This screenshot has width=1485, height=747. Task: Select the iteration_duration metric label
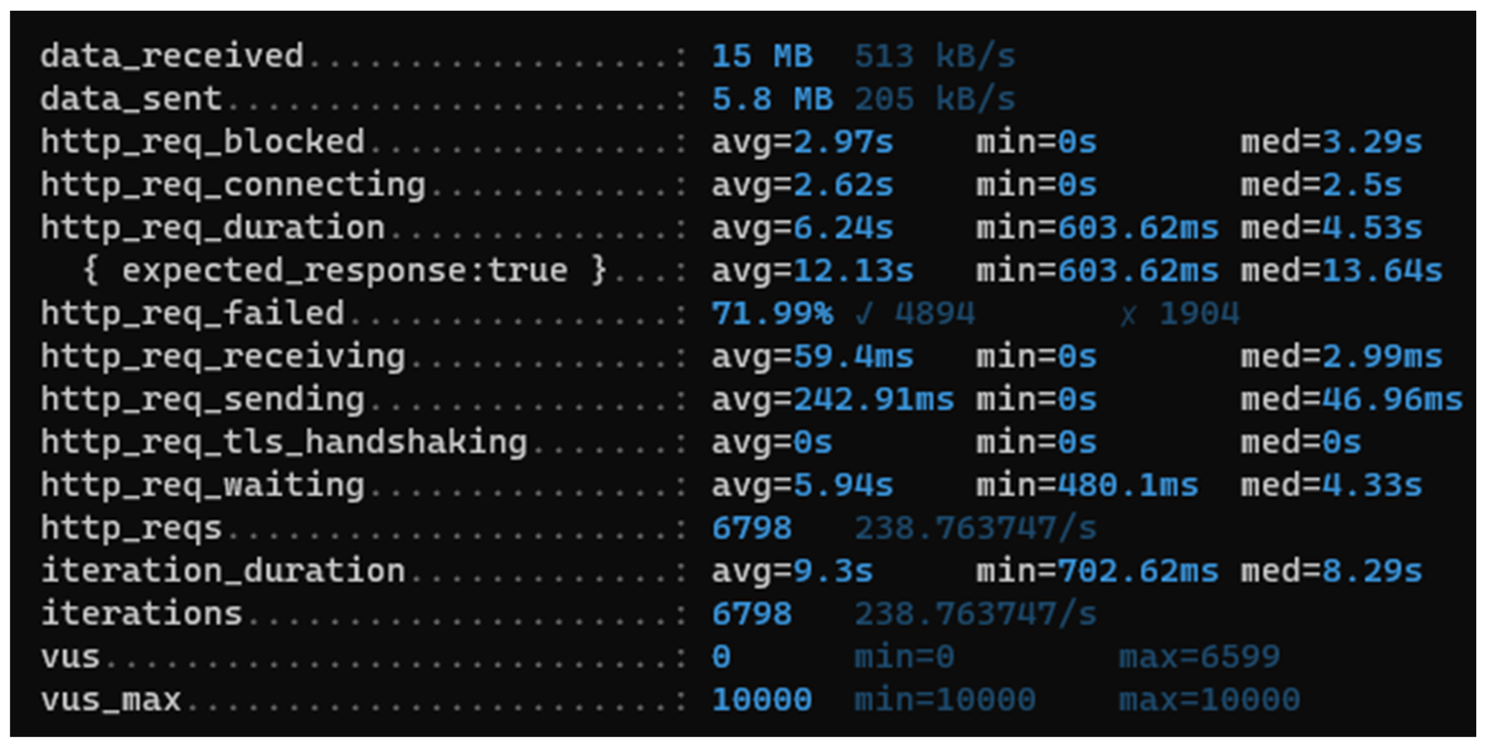click(223, 571)
